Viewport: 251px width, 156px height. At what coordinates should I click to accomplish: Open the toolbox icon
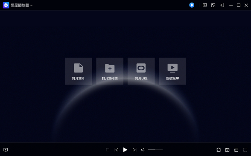tap(227, 150)
